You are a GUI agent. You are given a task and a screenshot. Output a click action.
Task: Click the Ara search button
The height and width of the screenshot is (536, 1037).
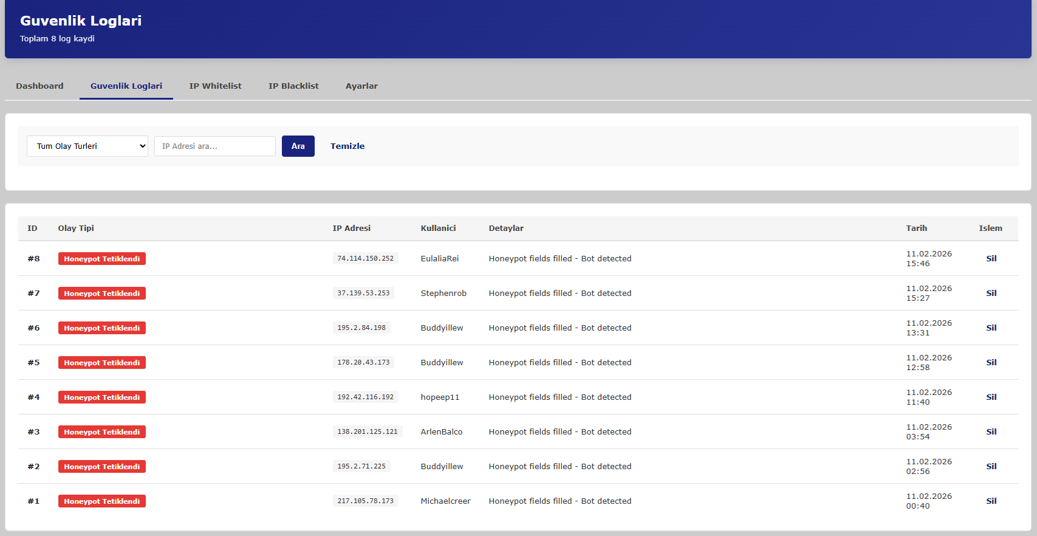(298, 146)
